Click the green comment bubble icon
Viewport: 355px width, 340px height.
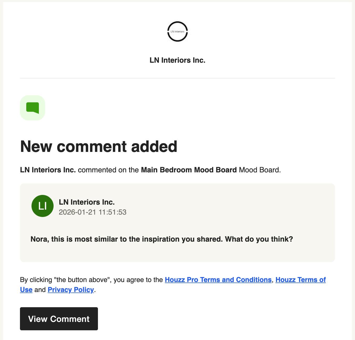tap(33, 108)
